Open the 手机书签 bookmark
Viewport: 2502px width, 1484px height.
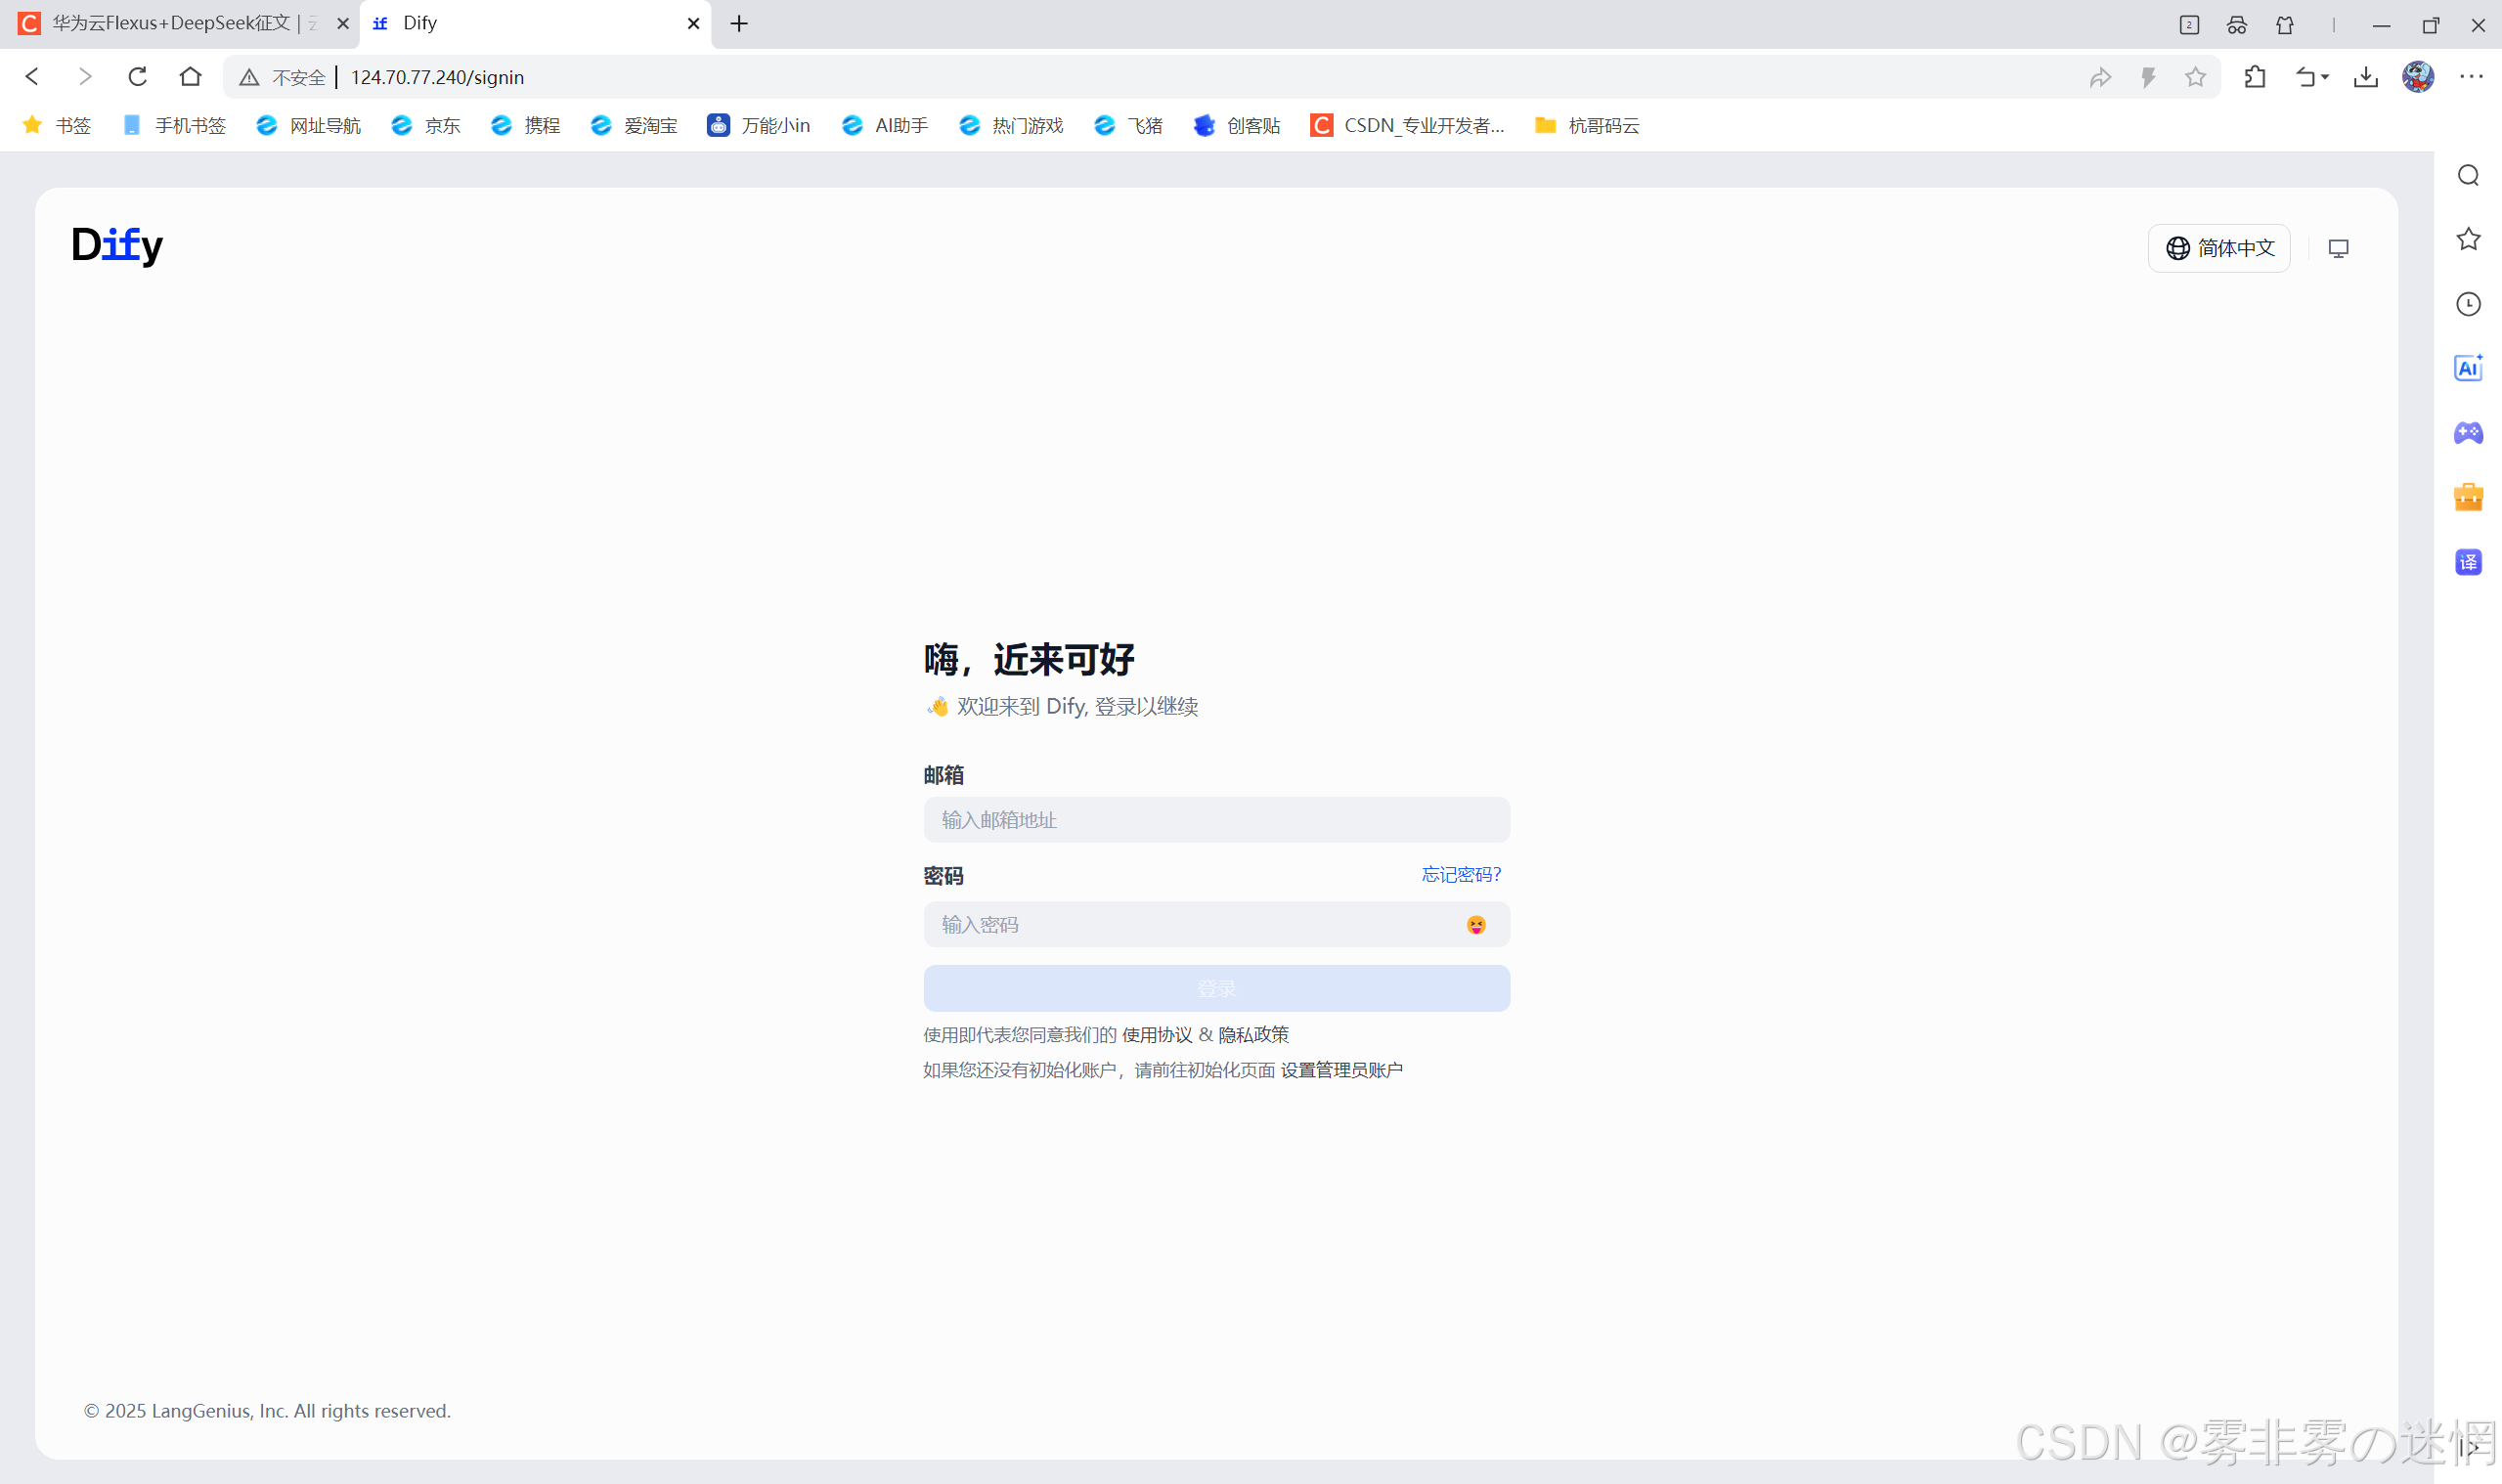(x=174, y=125)
